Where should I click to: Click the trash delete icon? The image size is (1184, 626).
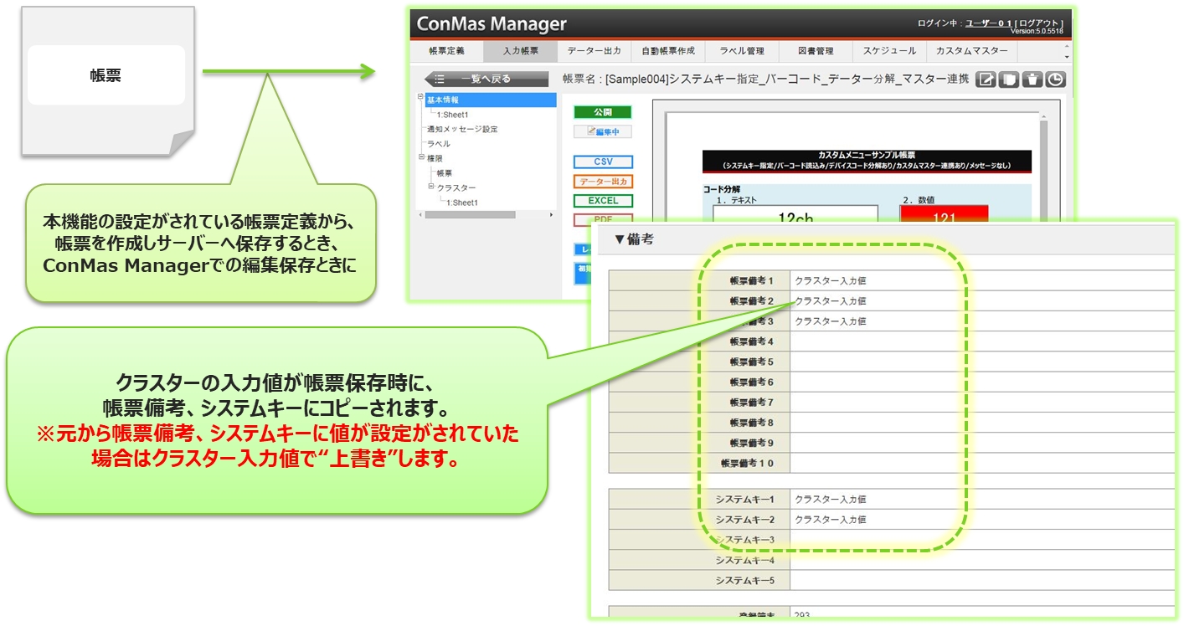click(x=1032, y=80)
